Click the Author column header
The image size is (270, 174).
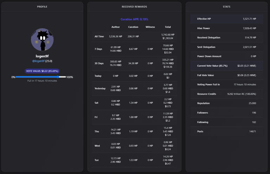116,27
